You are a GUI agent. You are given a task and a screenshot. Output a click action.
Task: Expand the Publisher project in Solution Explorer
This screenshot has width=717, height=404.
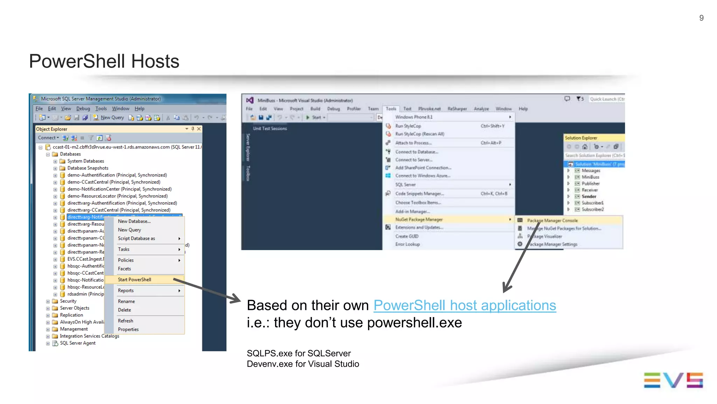point(568,184)
